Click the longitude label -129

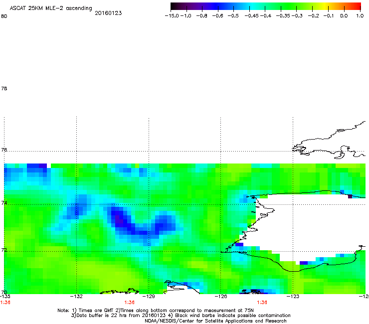149,297
